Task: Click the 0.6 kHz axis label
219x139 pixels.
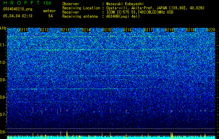Action: (x=3, y=132)
